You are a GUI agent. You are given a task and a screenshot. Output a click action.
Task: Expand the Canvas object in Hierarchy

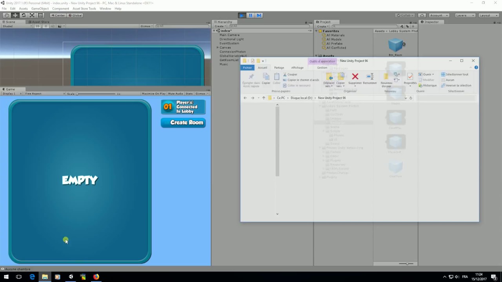(x=218, y=47)
